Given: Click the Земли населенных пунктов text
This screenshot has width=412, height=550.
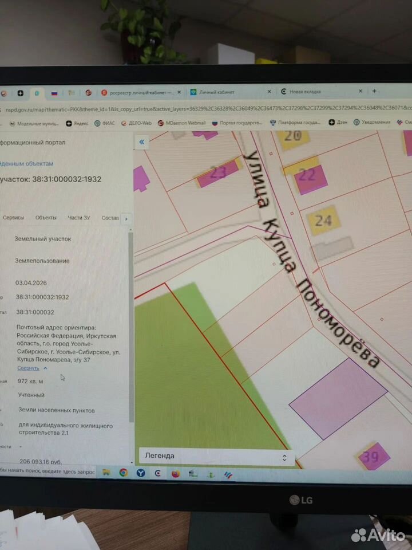Looking at the screenshot, I should (x=57, y=410).
